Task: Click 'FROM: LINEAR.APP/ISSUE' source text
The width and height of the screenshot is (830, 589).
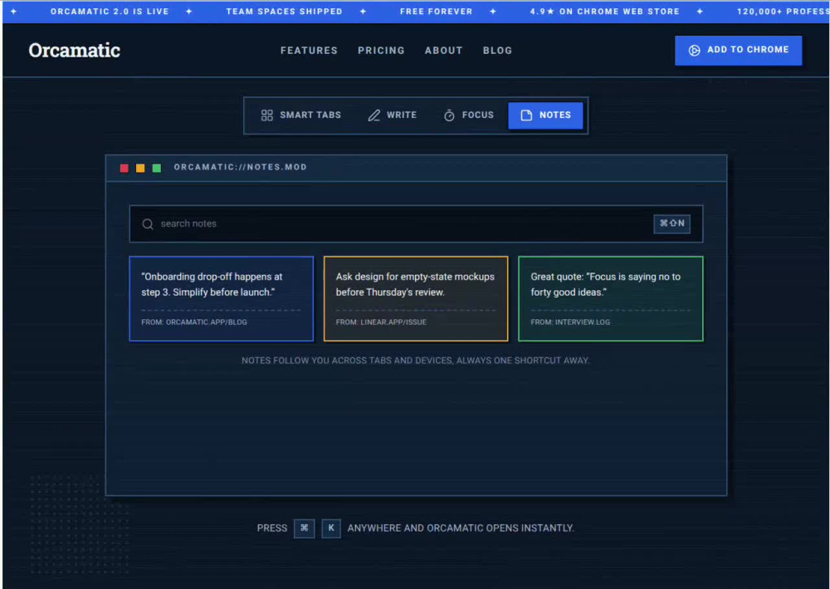Action: [x=381, y=322]
